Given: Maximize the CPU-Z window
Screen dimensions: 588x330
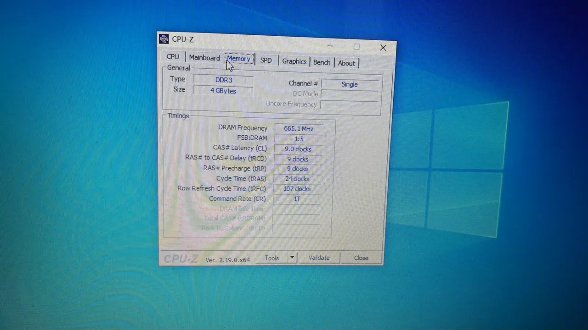Looking at the screenshot, I should (356, 47).
